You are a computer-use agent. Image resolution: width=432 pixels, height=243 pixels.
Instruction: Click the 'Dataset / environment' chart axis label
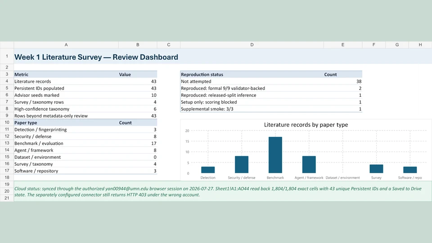point(343,178)
